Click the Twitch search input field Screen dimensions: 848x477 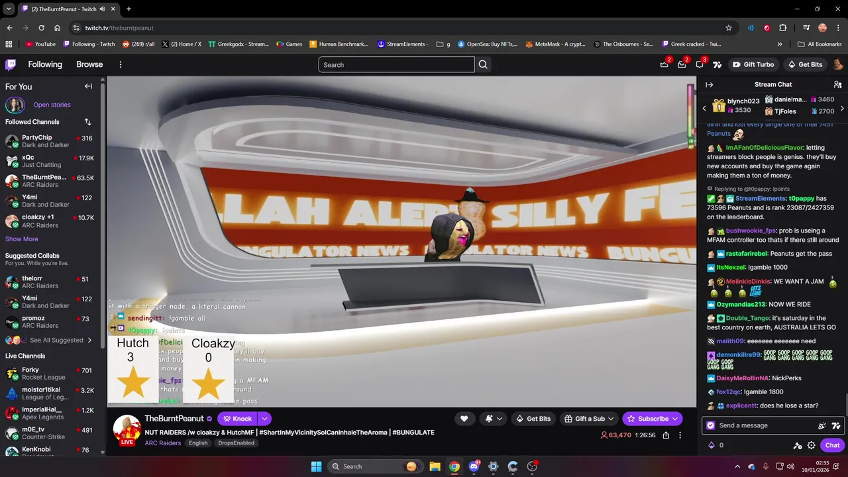396,64
